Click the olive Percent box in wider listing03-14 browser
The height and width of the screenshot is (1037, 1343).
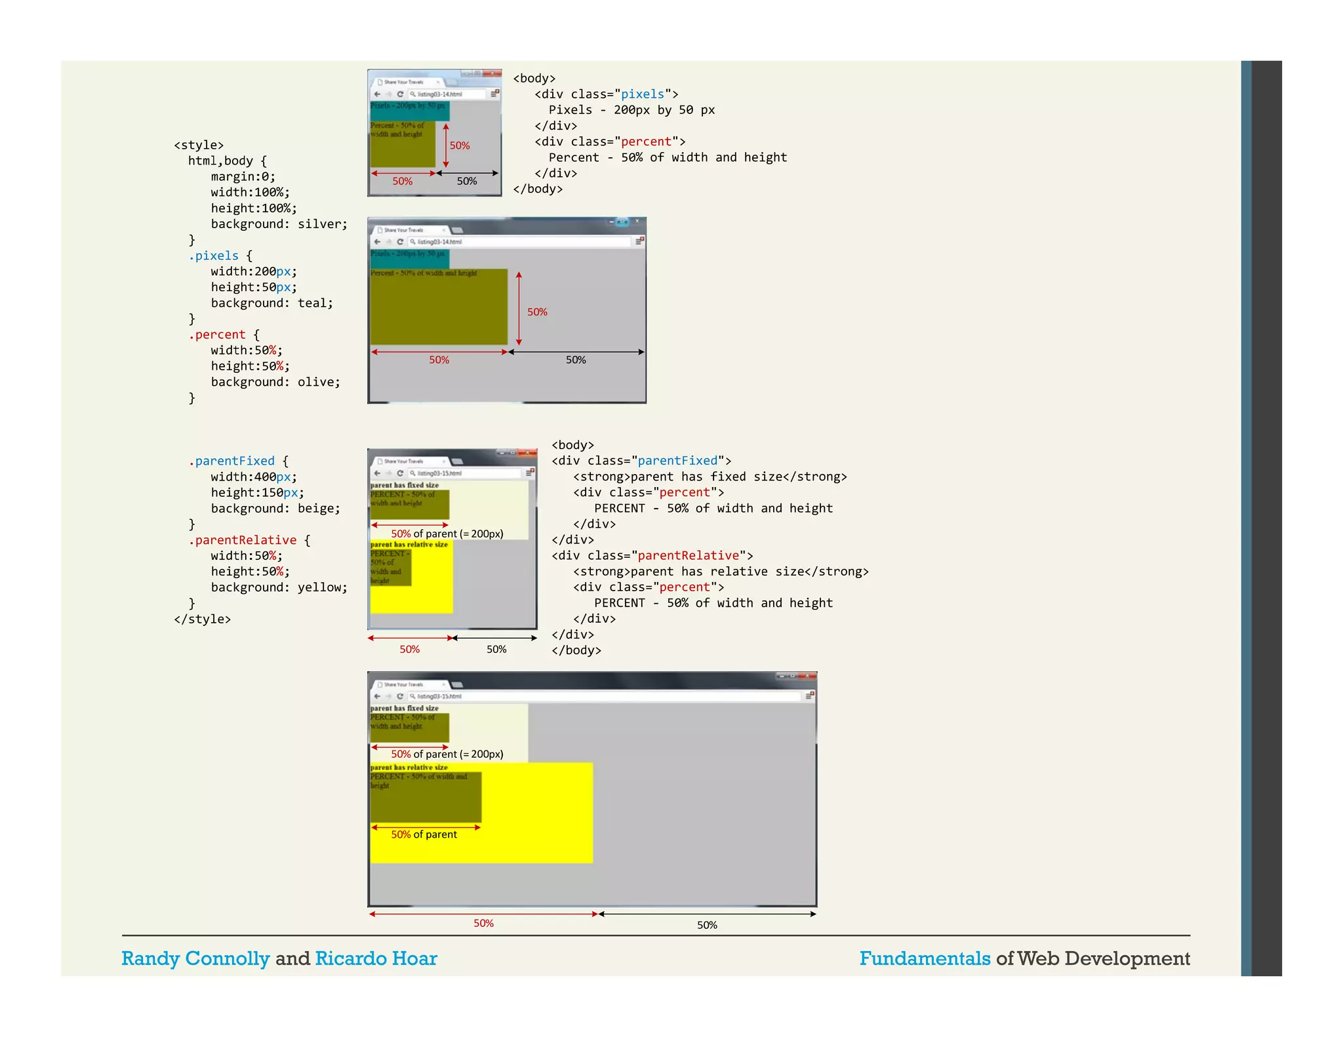pos(439,307)
